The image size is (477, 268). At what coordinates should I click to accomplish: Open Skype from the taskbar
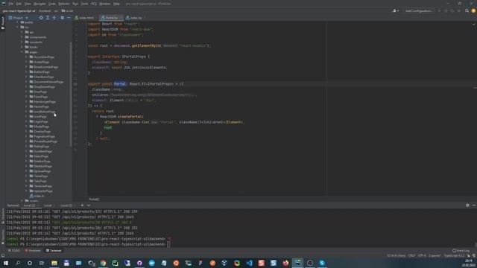(x=322, y=263)
